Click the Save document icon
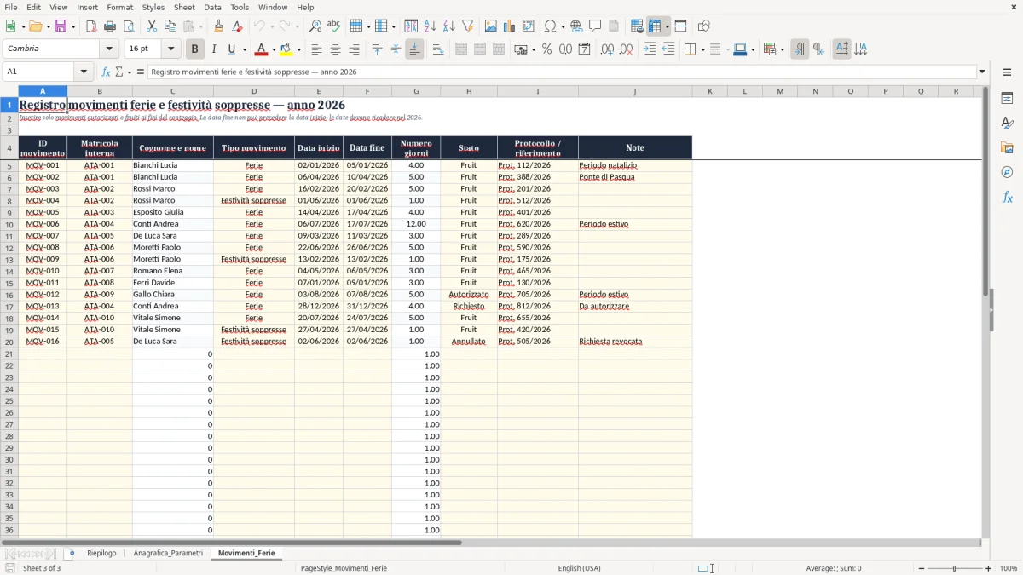Viewport: 1023px width, 575px height. point(61,26)
